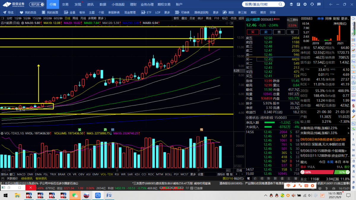Switch to the KDJ indicator tab
This screenshot has width=356, height=200.
(x=137, y=175)
